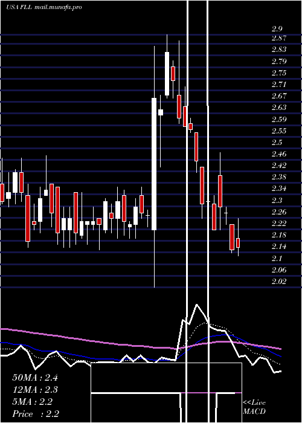Click the '50MA : 2.4' indicator reading
Image resolution: width=302 pixels, height=423 pixels.
pos(35,378)
